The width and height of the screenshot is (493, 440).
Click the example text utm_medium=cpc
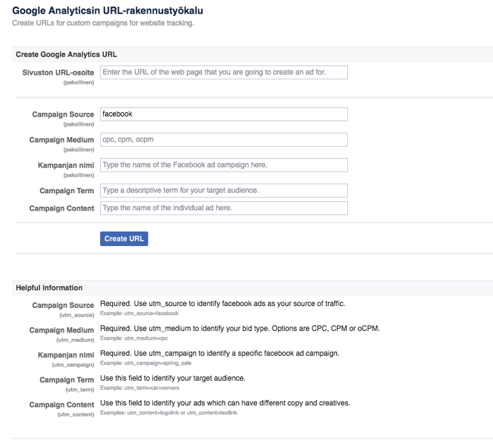134,338
